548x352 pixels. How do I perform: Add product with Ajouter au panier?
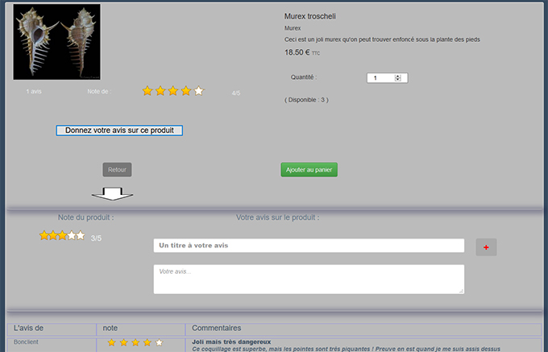click(309, 170)
